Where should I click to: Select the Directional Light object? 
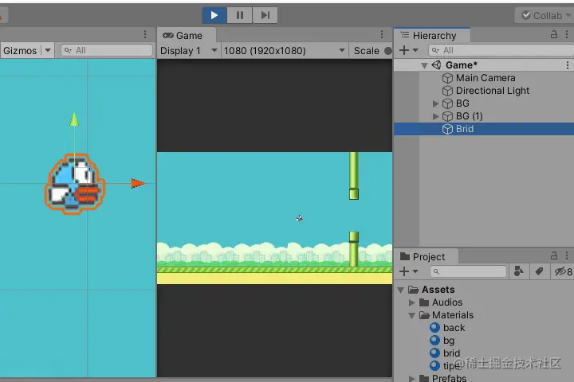pyautogui.click(x=493, y=91)
